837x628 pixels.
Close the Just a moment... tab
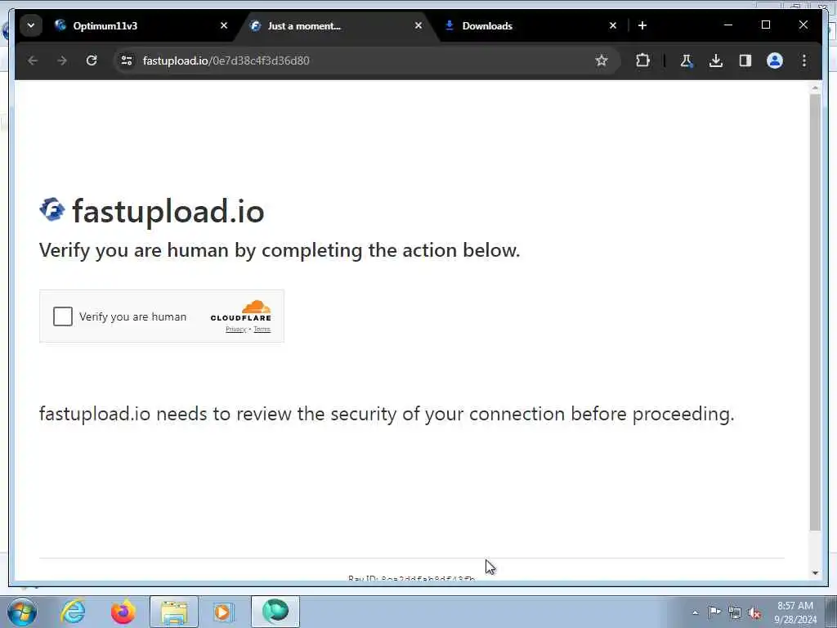pos(418,25)
